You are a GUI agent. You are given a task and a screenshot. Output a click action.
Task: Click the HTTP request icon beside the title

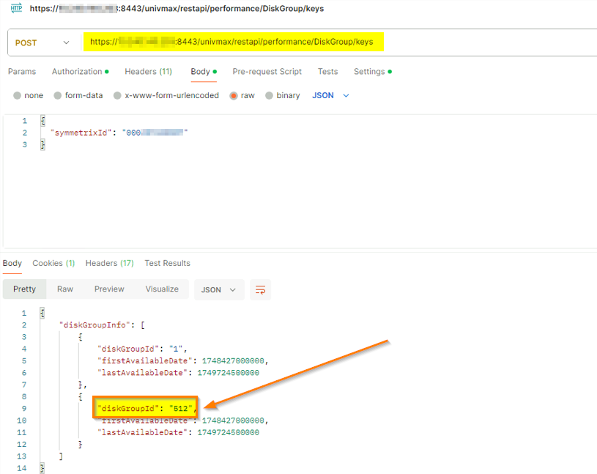16,8
